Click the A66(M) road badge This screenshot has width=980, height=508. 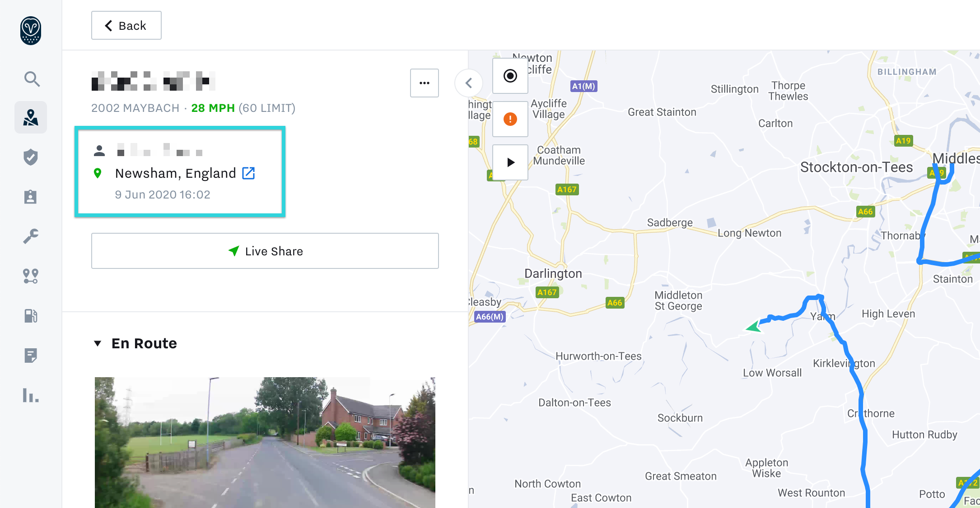point(490,317)
